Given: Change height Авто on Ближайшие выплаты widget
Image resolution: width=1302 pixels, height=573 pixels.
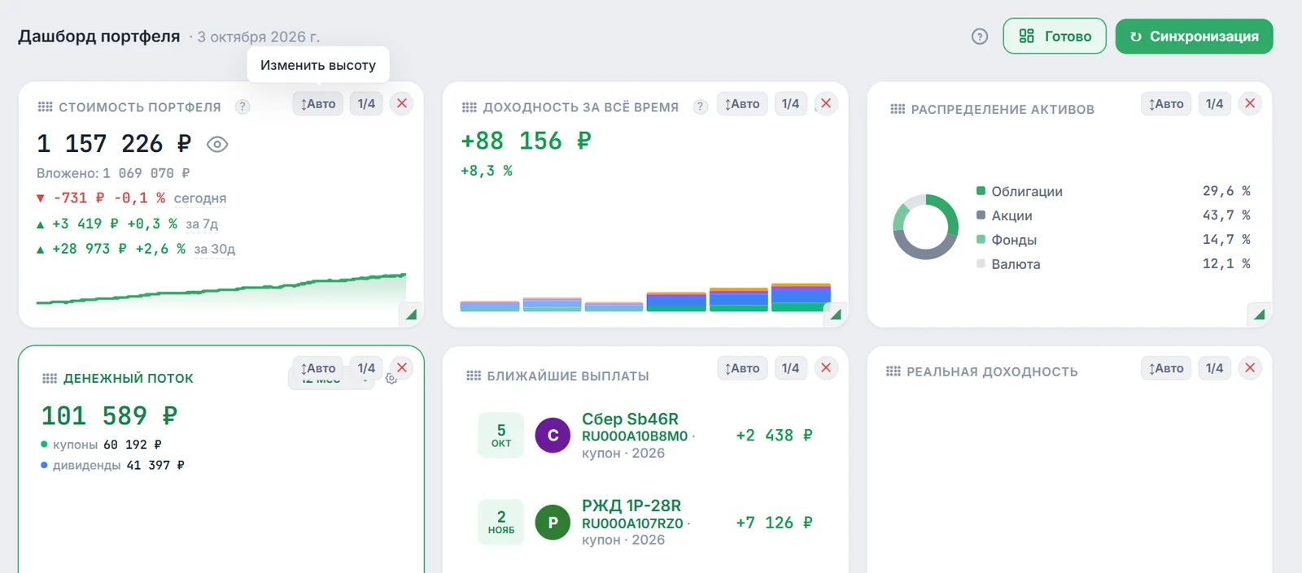Looking at the screenshot, I should pyautogui.click(x=742, y=367).
